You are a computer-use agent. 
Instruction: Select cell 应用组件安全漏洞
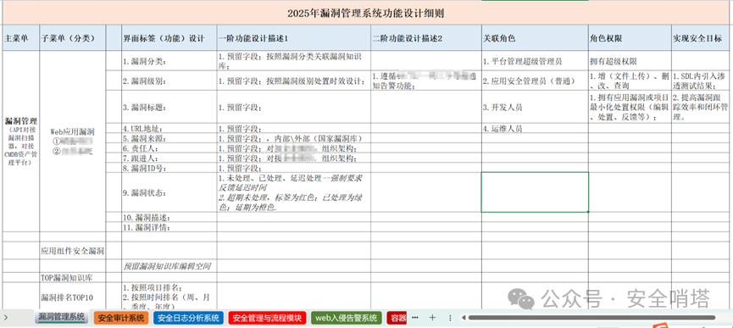click(73, 251)
